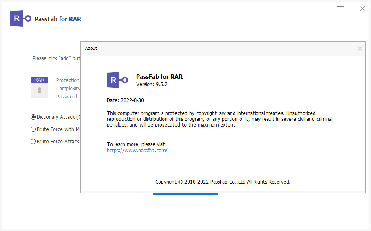This screenshot has height=231, width=371.
Task: Click the "PassFab for RAR" About heading
Action: 159,77
